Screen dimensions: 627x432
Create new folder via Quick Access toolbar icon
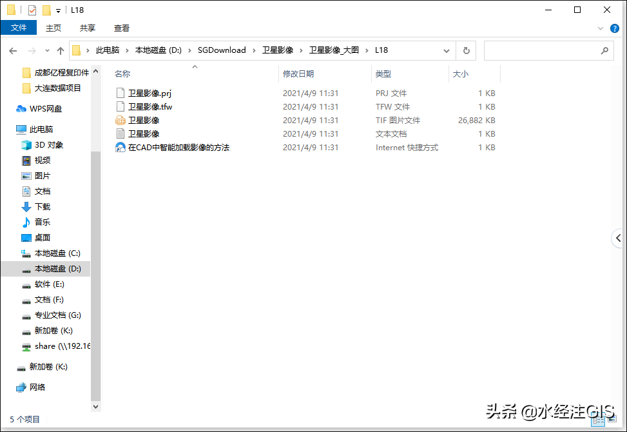[46, 10]
